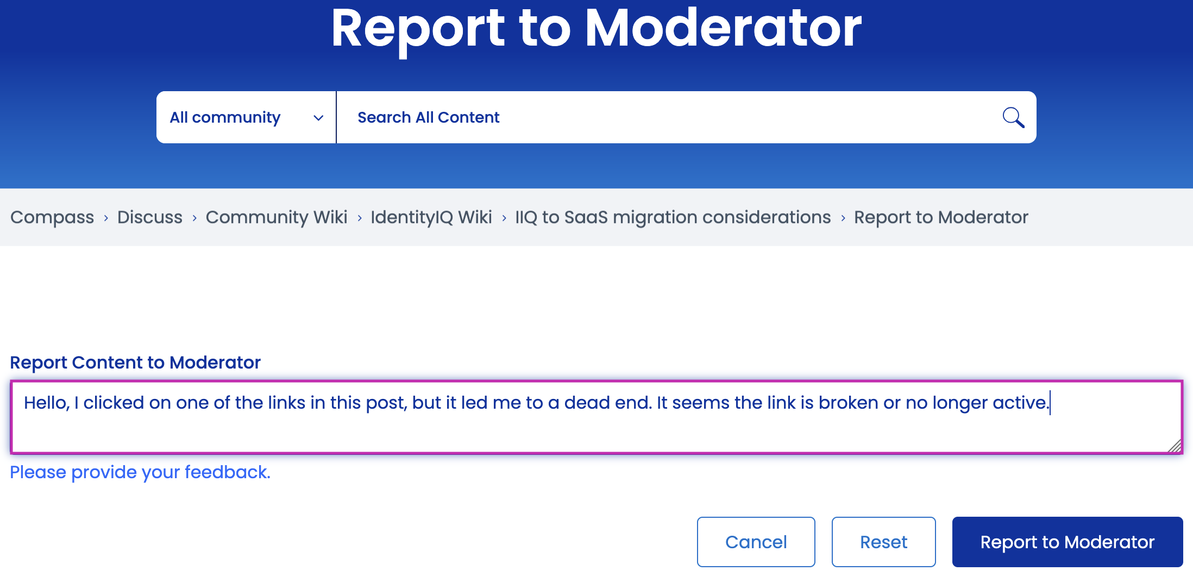Click the Please provide your feedback text
Image resolution: width=1193 pixels, height=571 pixels.
(140, 472)
